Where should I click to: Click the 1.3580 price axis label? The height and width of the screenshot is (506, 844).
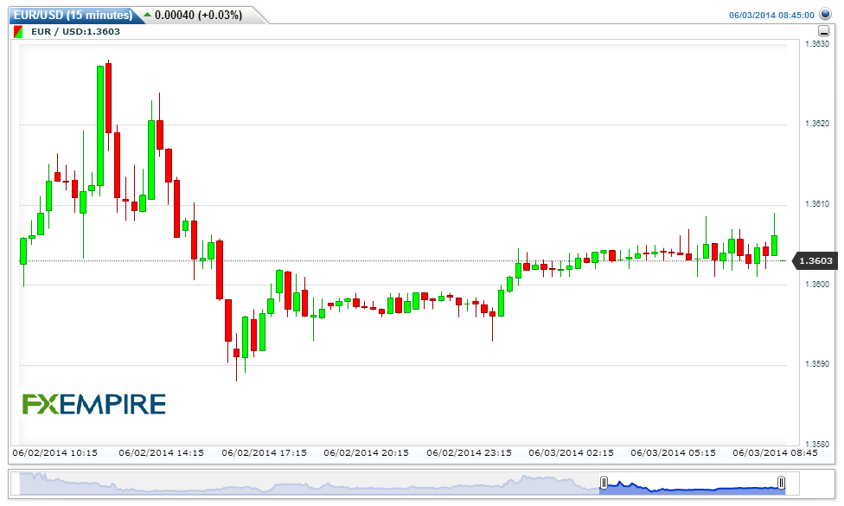coord(817,445)
